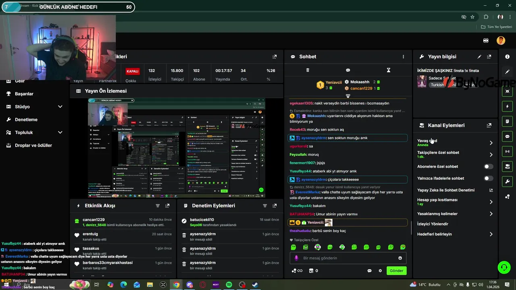Viewport: 516px width, 290px height.
Task: Open Droplar ve ödüller in sidebar
Action: [x=33, y=145]
